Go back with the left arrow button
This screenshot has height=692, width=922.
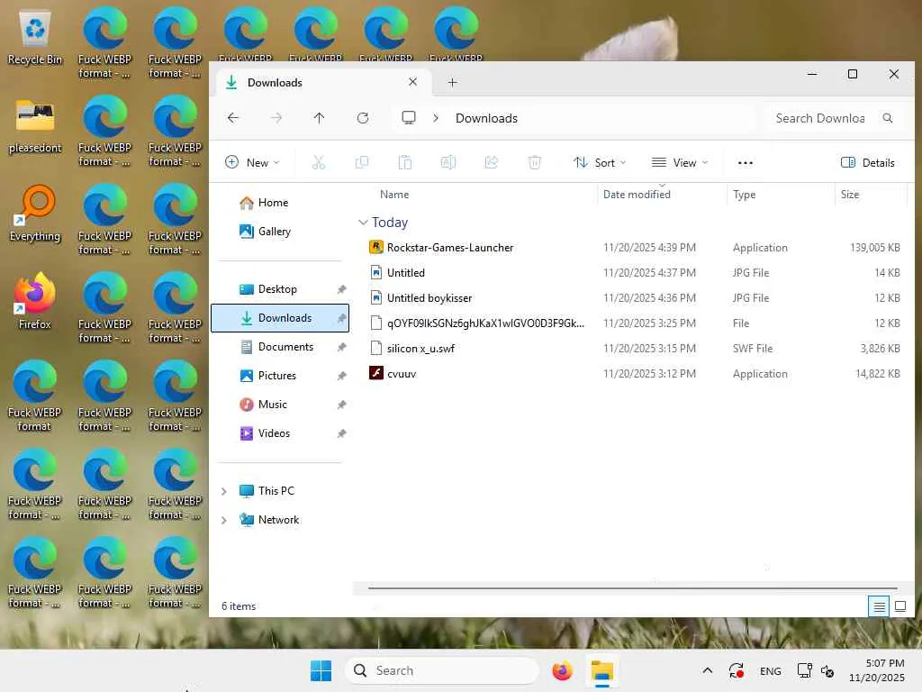tap(233, 118)
